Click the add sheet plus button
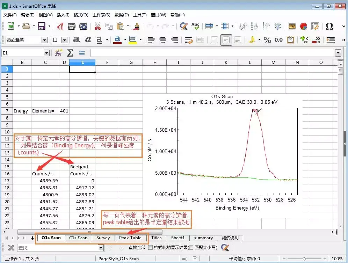 [32, 238]
